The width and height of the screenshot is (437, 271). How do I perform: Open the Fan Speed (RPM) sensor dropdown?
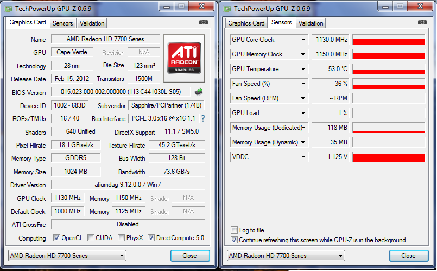click(303, 98)
